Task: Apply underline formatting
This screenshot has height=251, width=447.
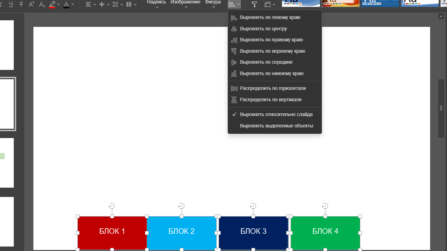Action: (x=11, y=4)
